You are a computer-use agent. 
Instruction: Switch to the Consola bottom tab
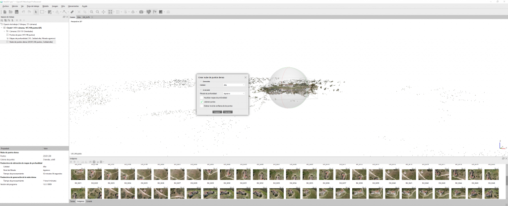pyautogui.click(x=89, y=201)
